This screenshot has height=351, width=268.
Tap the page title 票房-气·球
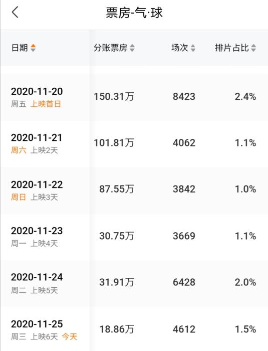134,13
